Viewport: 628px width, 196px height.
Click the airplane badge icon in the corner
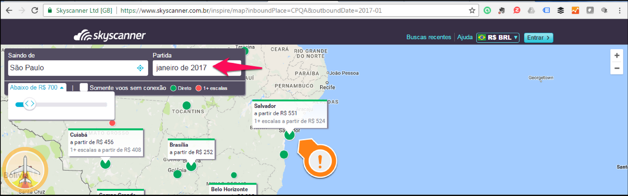[x=25, y=170]
